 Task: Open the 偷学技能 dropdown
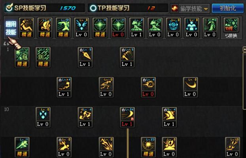pyautogui.click(x=190, y=8)
